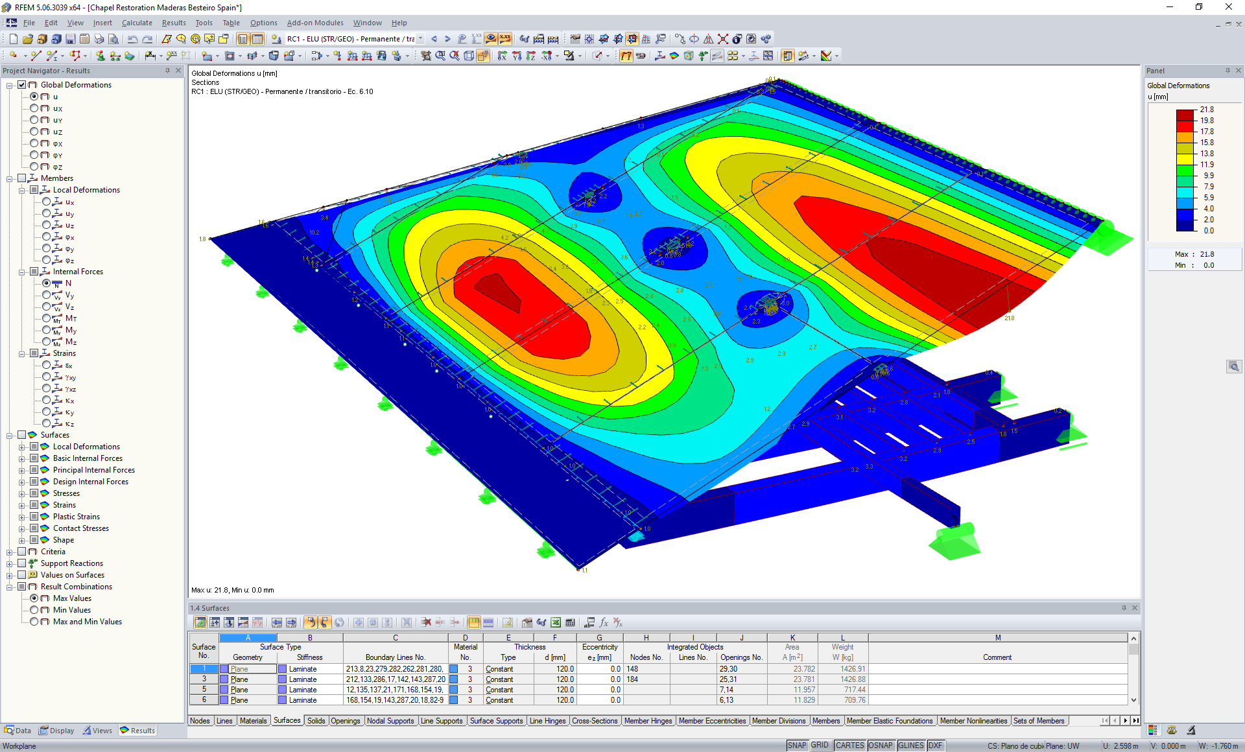Image resolution: width=1245 pixels, height=752 pixels.
Task: Enable the Max Values radio button under Result Combinations
Action: [x=34, y=598]
